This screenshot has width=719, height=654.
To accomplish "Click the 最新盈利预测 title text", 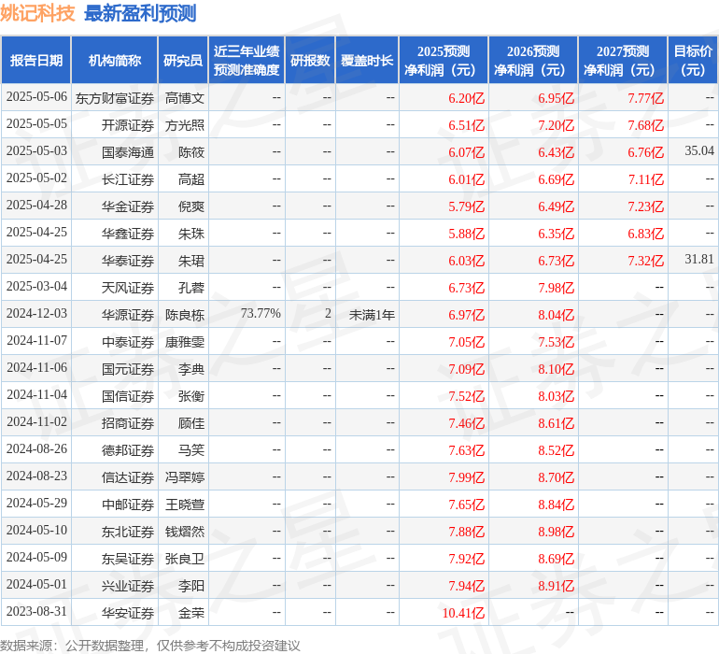I will [x=140, y=13].
